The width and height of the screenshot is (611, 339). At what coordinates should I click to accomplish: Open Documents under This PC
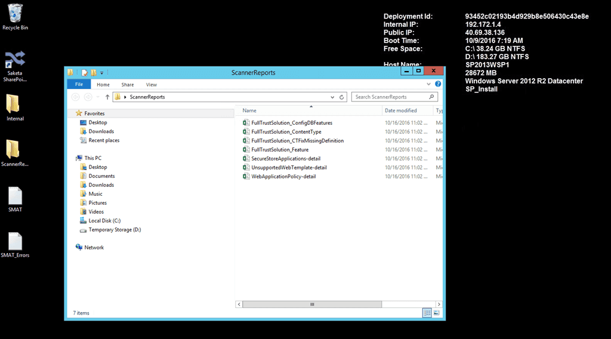pos(101,175)
